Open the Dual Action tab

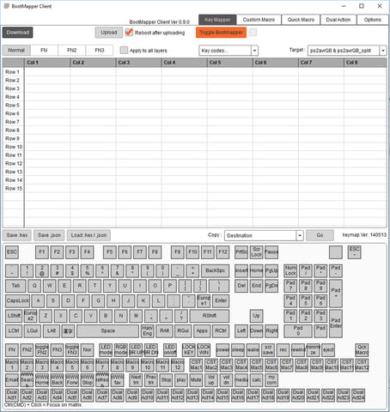tap(338, 20)
